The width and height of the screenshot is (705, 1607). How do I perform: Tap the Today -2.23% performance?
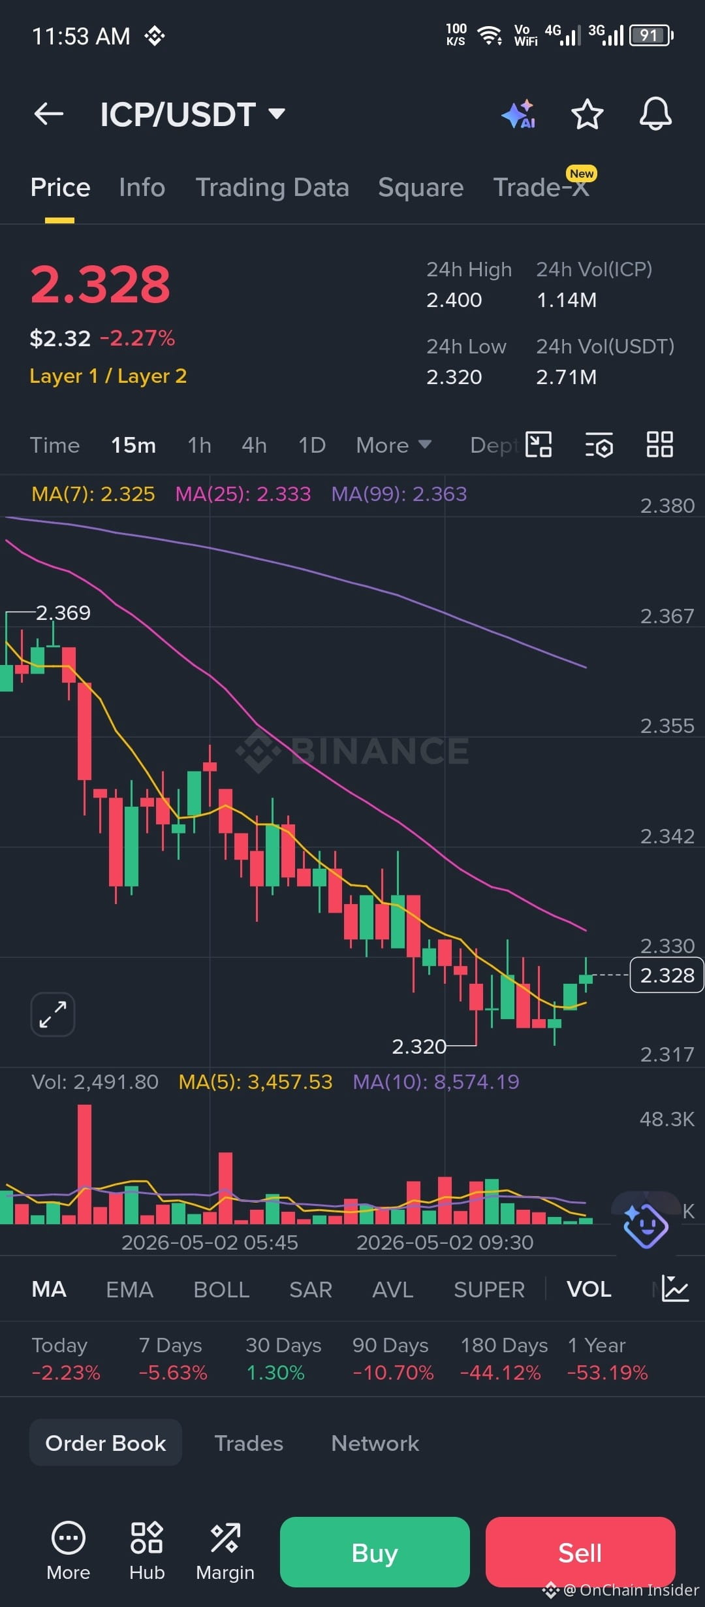(x=66, y=1359)
